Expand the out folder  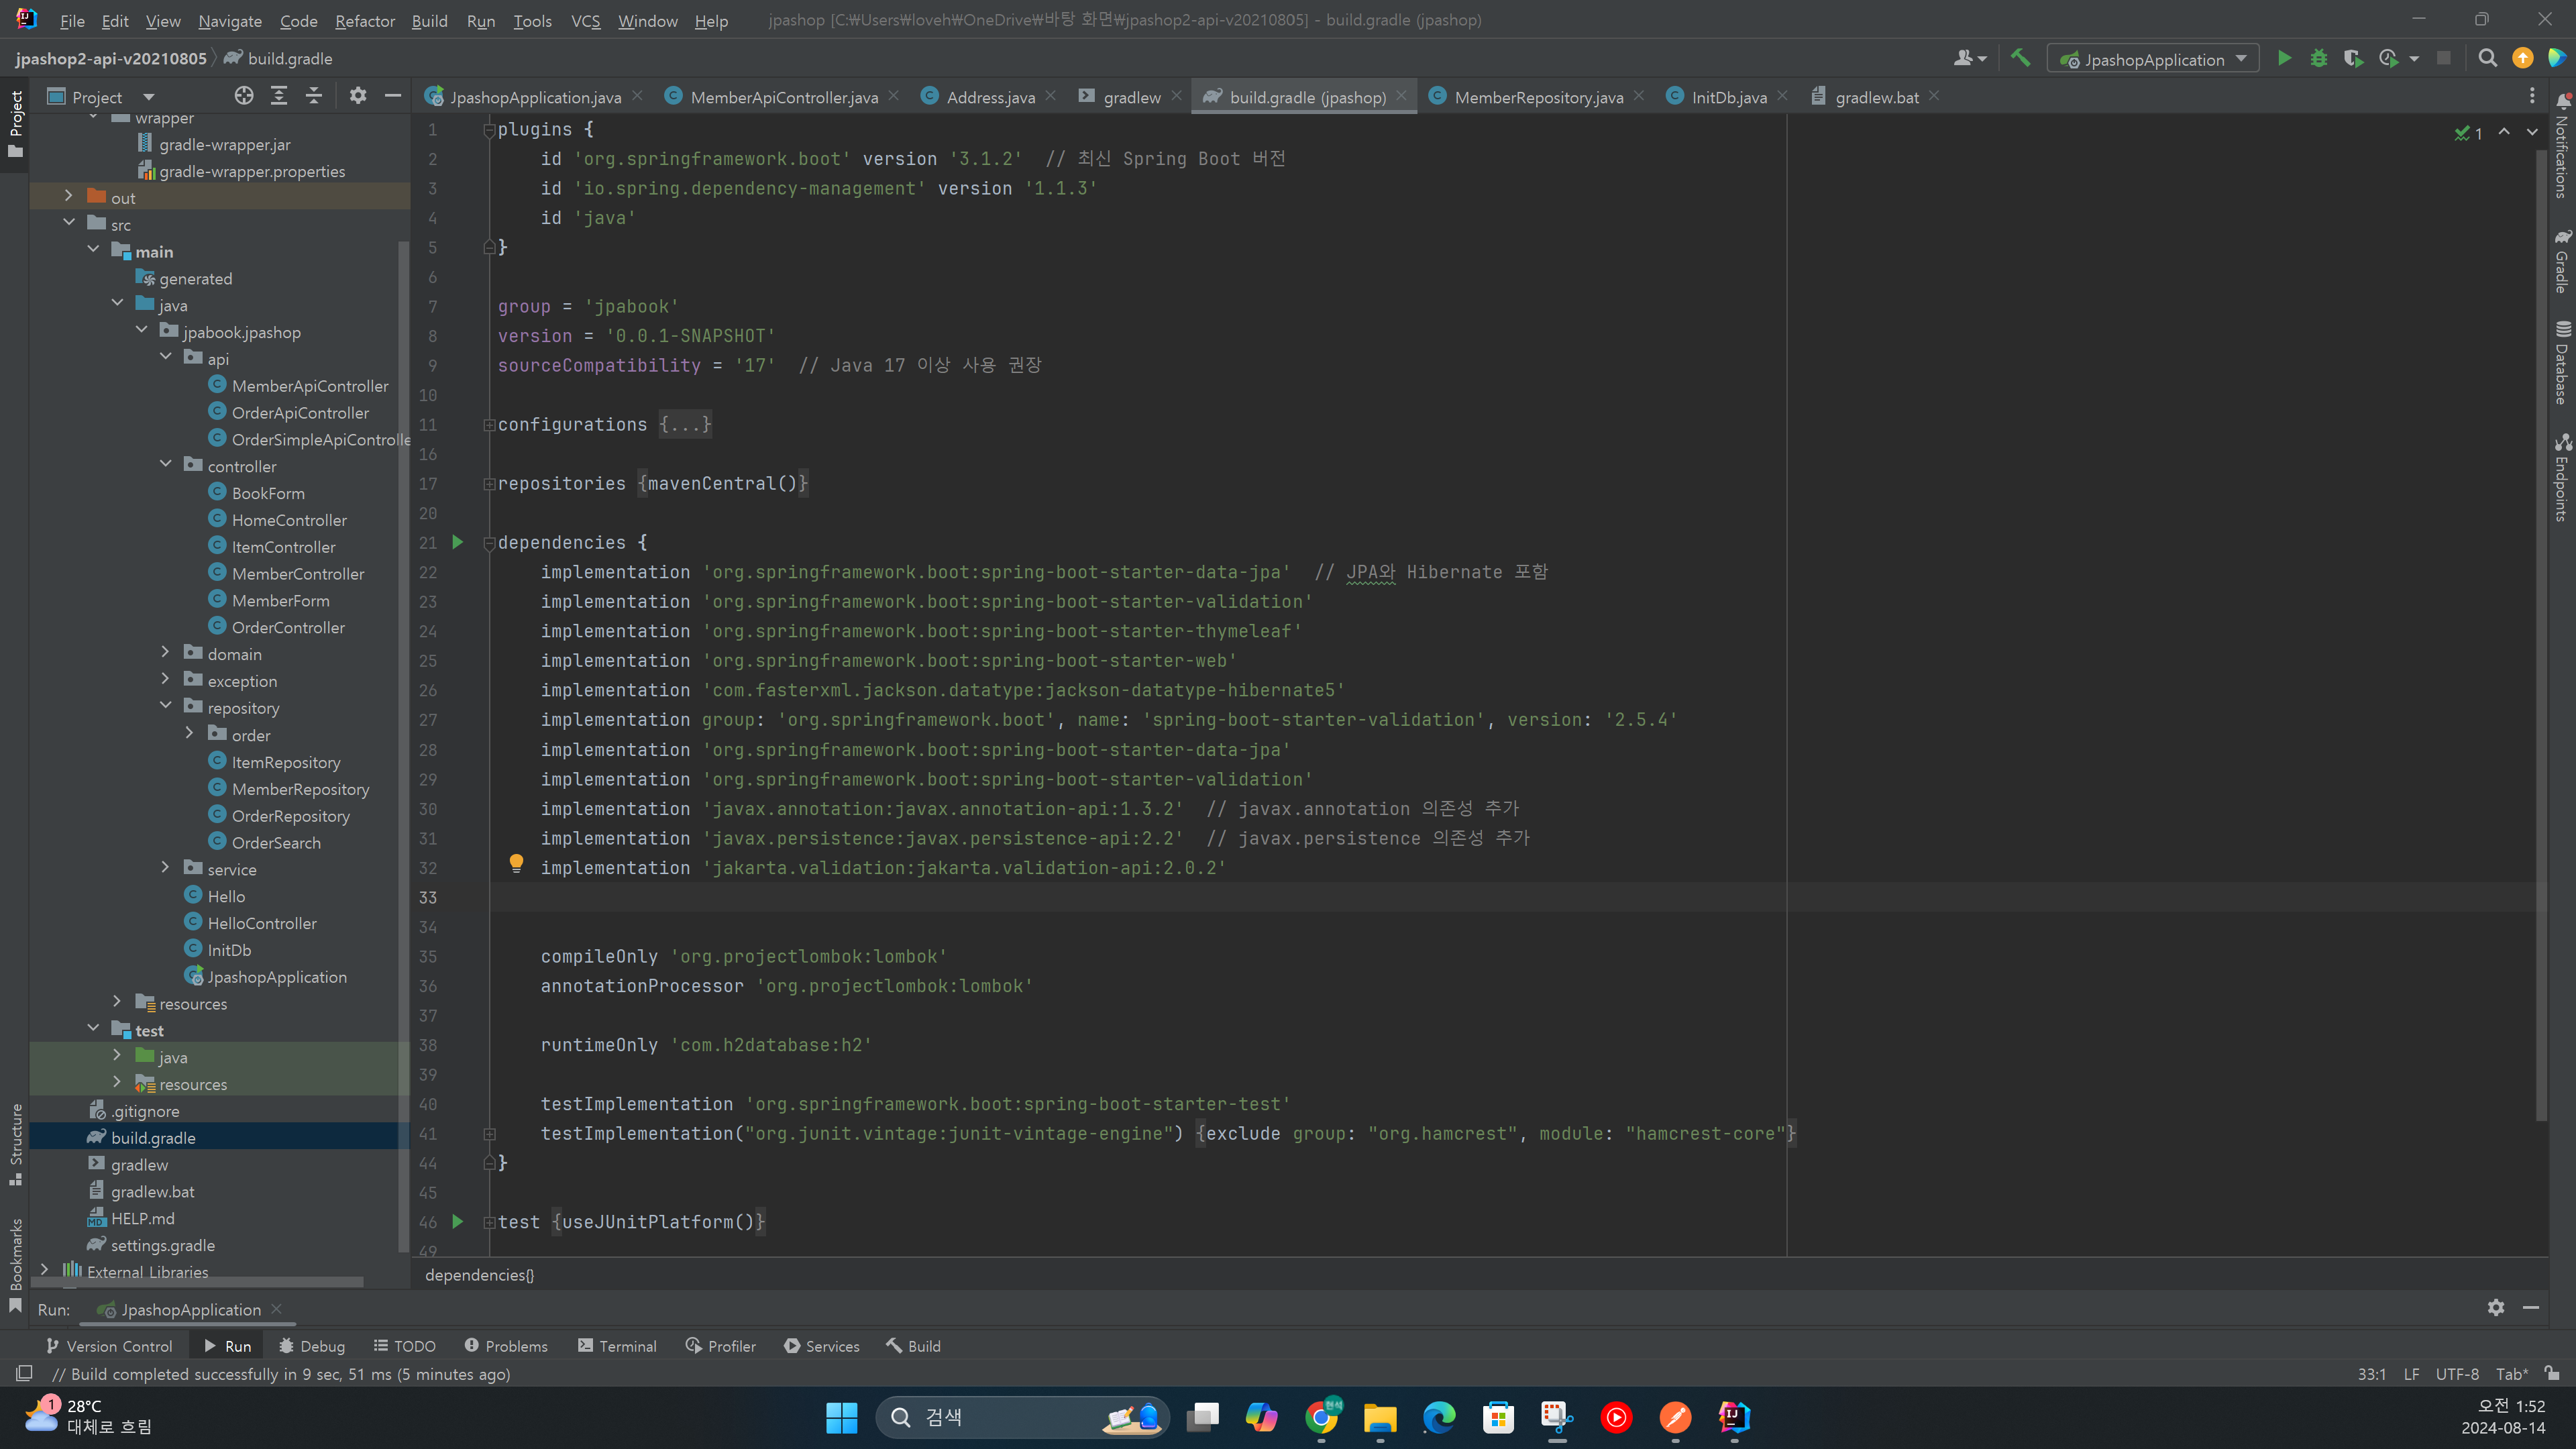tap(69, 197)
